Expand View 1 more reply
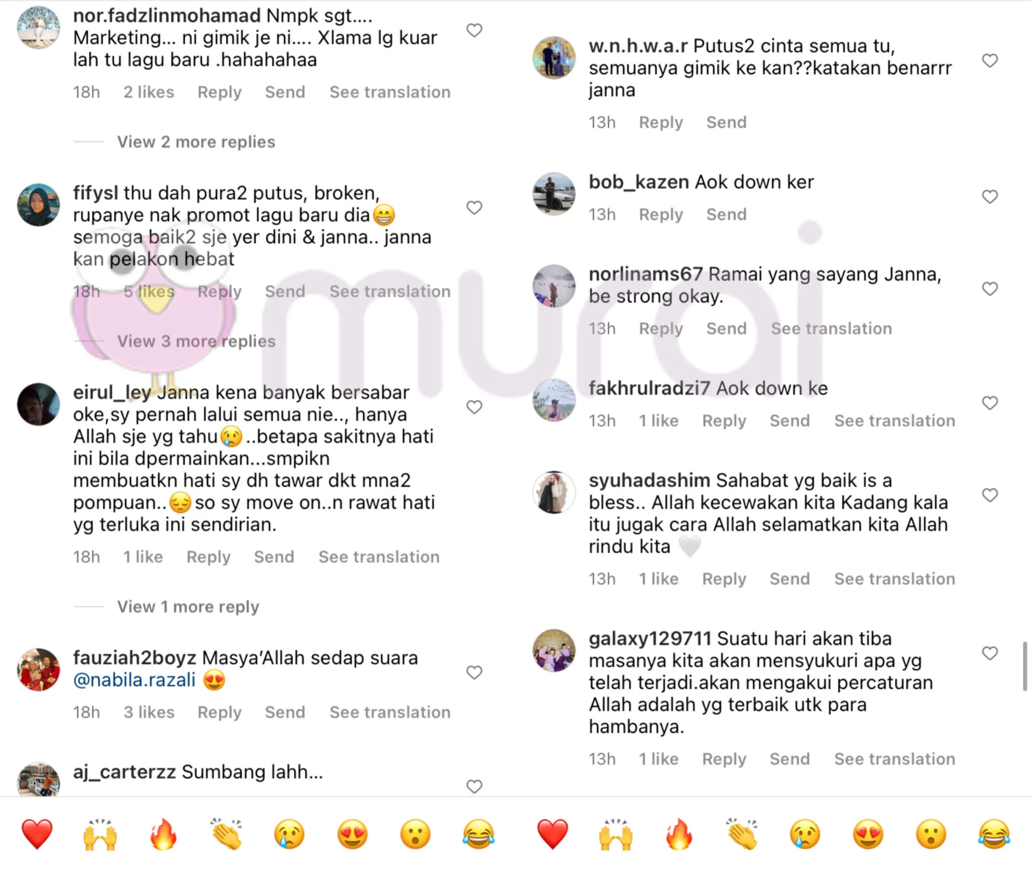1031x872 pixels. [x=188, y=607]
